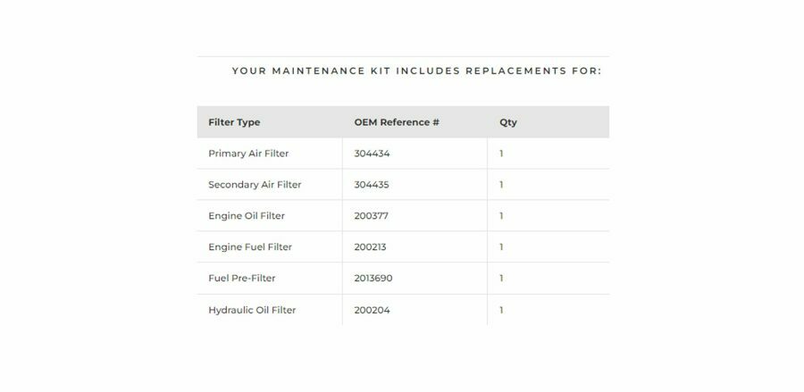The image size is (804, 392).
Task: Select the Engine Fuel Filter cell
Action: click(250, 247)
